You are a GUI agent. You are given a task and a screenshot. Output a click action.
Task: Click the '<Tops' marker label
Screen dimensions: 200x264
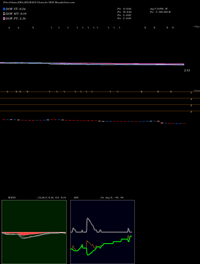(x=196, y=27)
